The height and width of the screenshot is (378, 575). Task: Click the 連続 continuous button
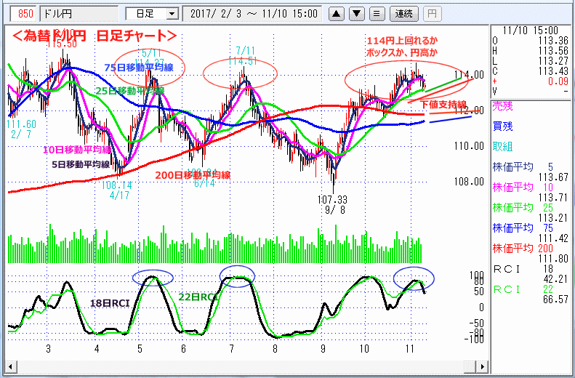pyautogui.click(x=401, y=13)
